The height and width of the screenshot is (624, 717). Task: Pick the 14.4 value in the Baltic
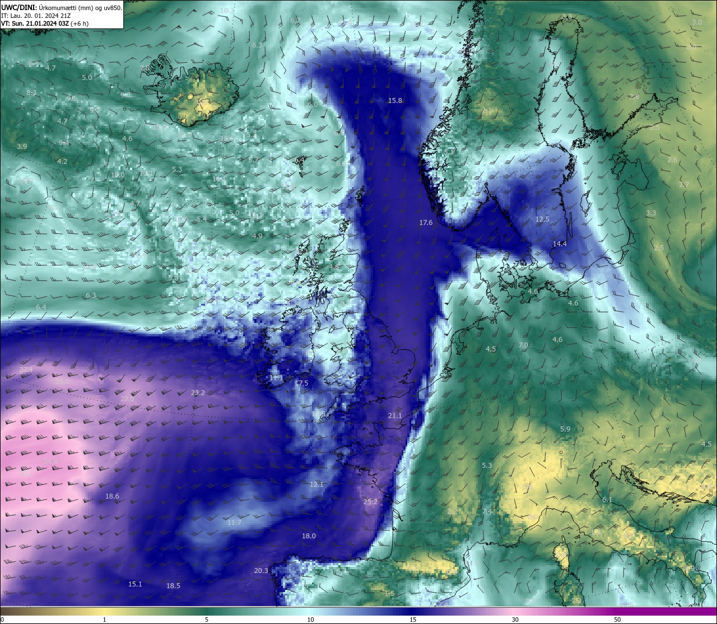560,244
